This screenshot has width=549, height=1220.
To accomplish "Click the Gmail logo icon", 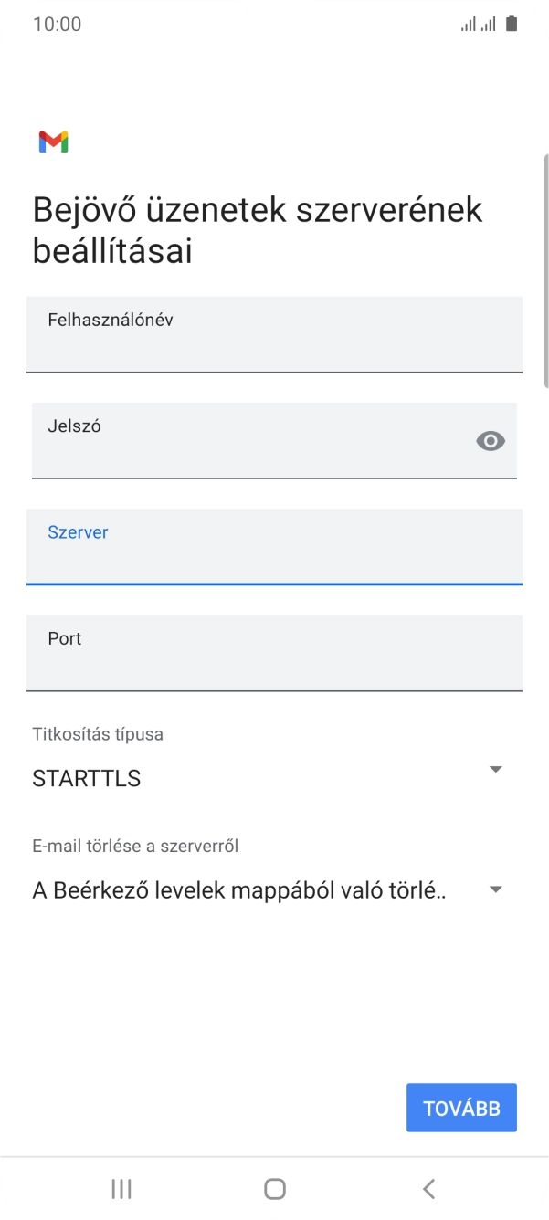I will point(54,142).
